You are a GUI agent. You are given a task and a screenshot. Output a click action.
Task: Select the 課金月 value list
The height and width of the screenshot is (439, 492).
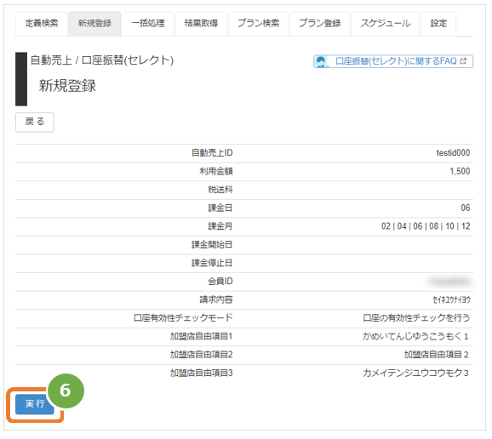[426, 226]
